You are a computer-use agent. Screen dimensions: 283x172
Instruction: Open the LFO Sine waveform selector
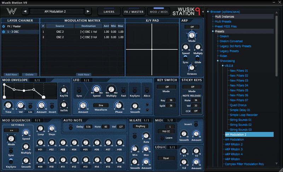[101, 105]
